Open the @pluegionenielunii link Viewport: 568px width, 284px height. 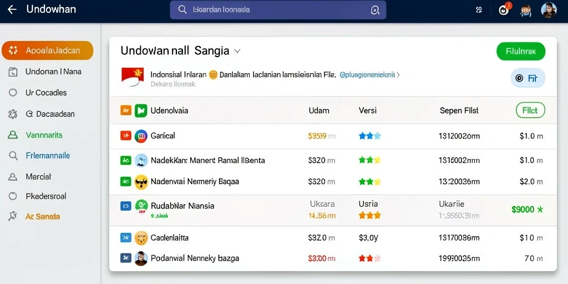367,75
